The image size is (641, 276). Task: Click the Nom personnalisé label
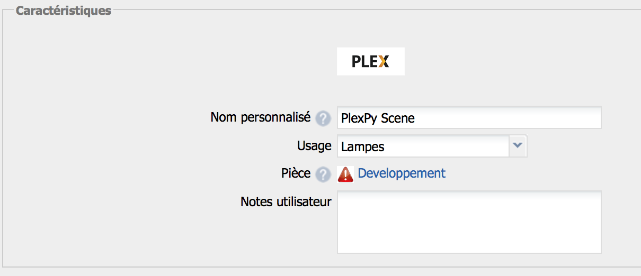coord(261,117)
